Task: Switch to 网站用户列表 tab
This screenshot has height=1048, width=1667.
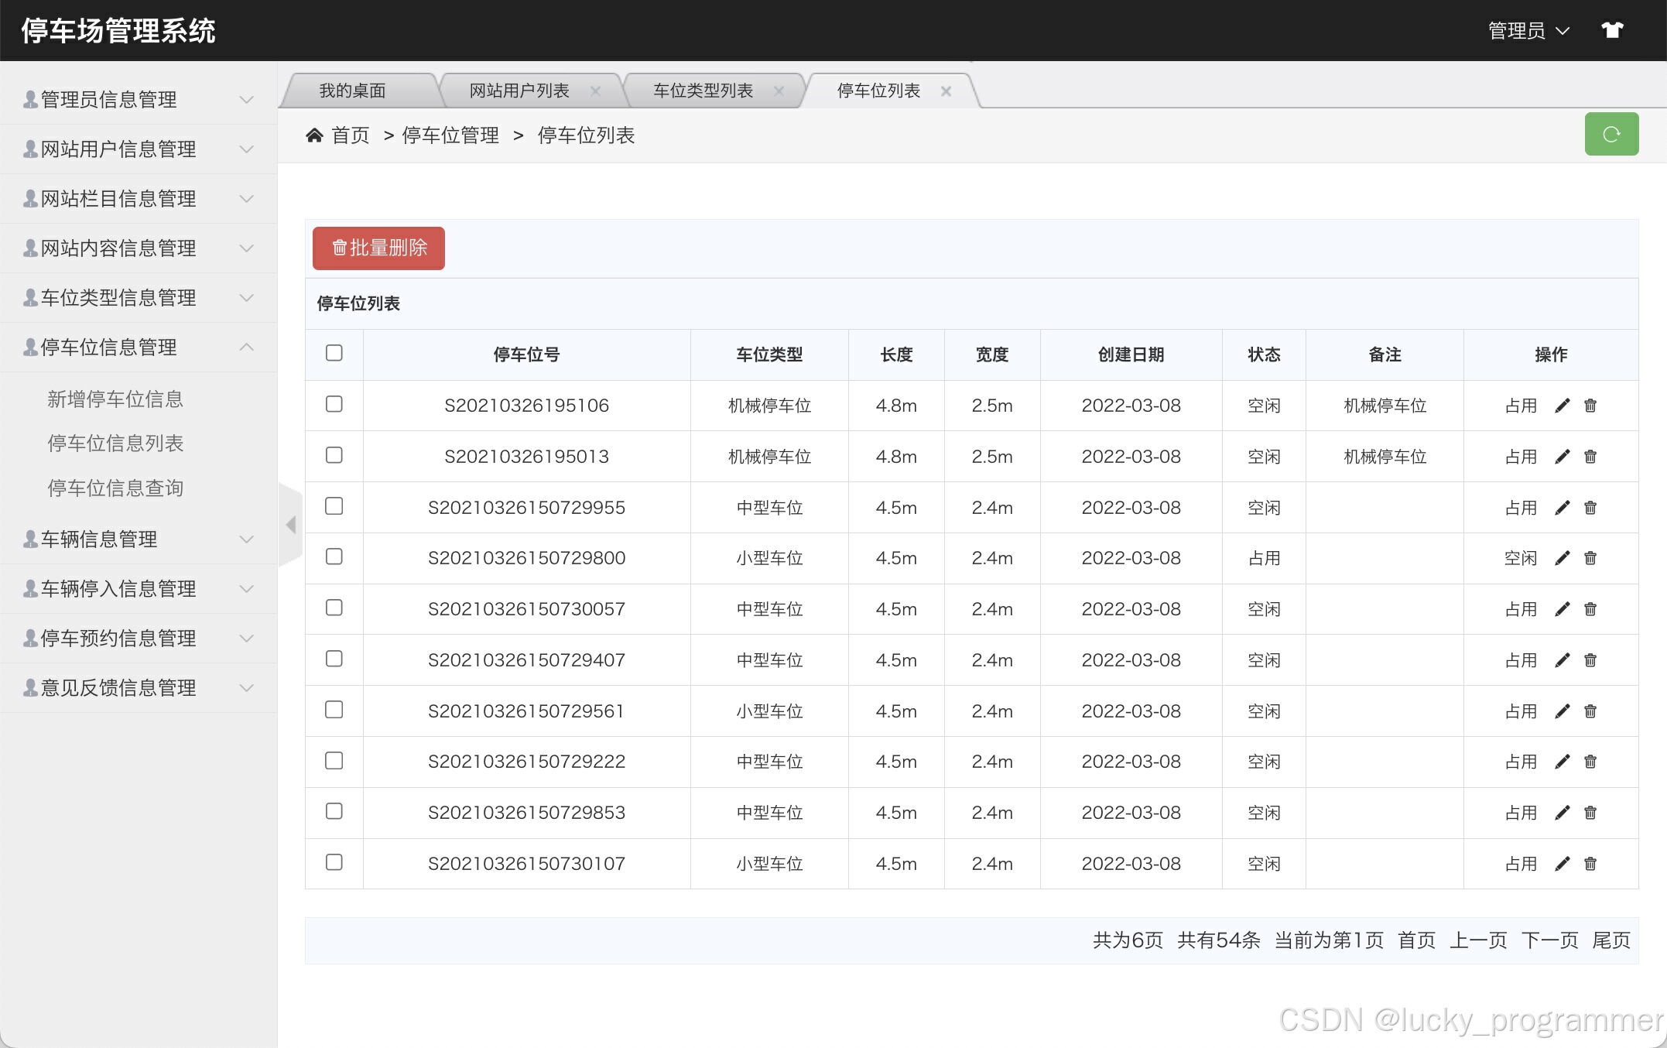Action: click(x=519, y=91)
